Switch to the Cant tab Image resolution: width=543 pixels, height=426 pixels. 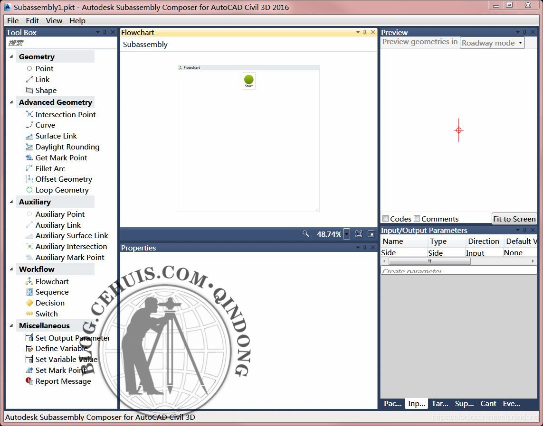[488, 404]
